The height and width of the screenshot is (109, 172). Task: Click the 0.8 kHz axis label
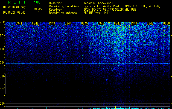point(2,76)
